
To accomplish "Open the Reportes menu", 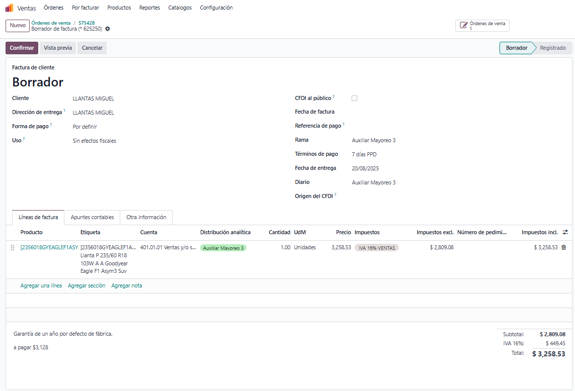I will coord(149,8).
